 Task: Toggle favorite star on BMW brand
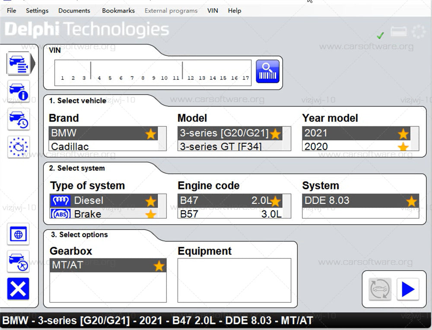point(151,134)
